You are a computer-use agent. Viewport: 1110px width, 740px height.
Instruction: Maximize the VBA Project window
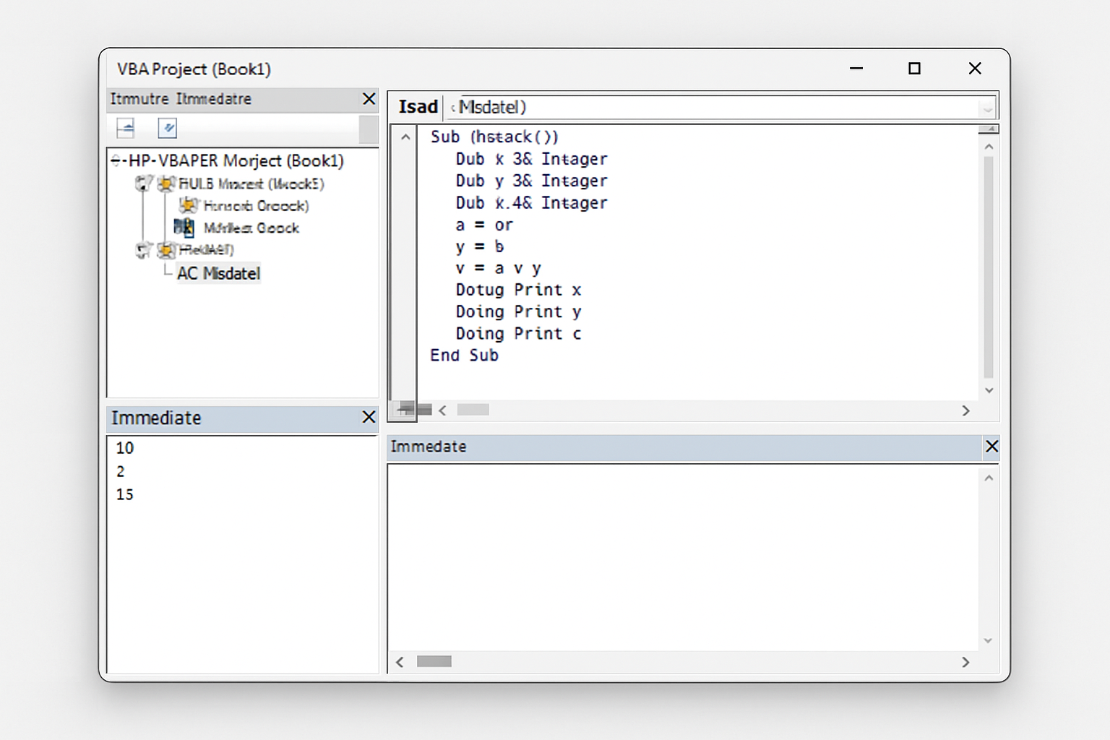coord(914,68)
